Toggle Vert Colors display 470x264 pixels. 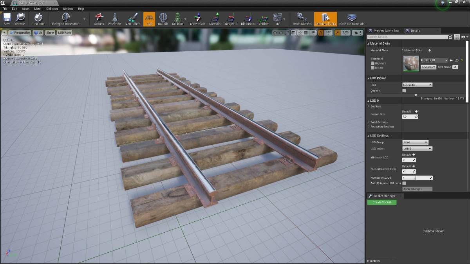point(133,19)
